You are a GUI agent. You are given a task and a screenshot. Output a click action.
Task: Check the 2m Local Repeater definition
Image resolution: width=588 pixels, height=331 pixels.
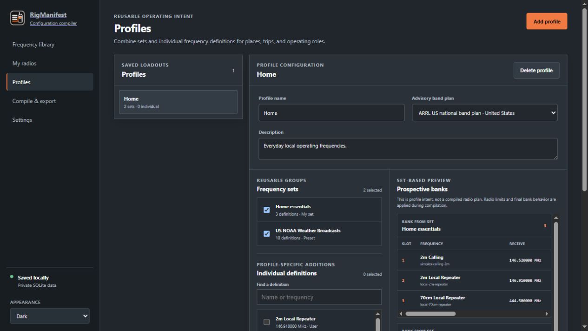tap(267, 322)
